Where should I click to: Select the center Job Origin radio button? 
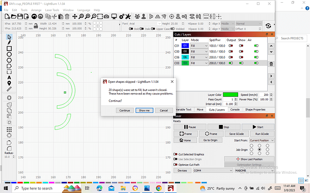pos(259,150)
